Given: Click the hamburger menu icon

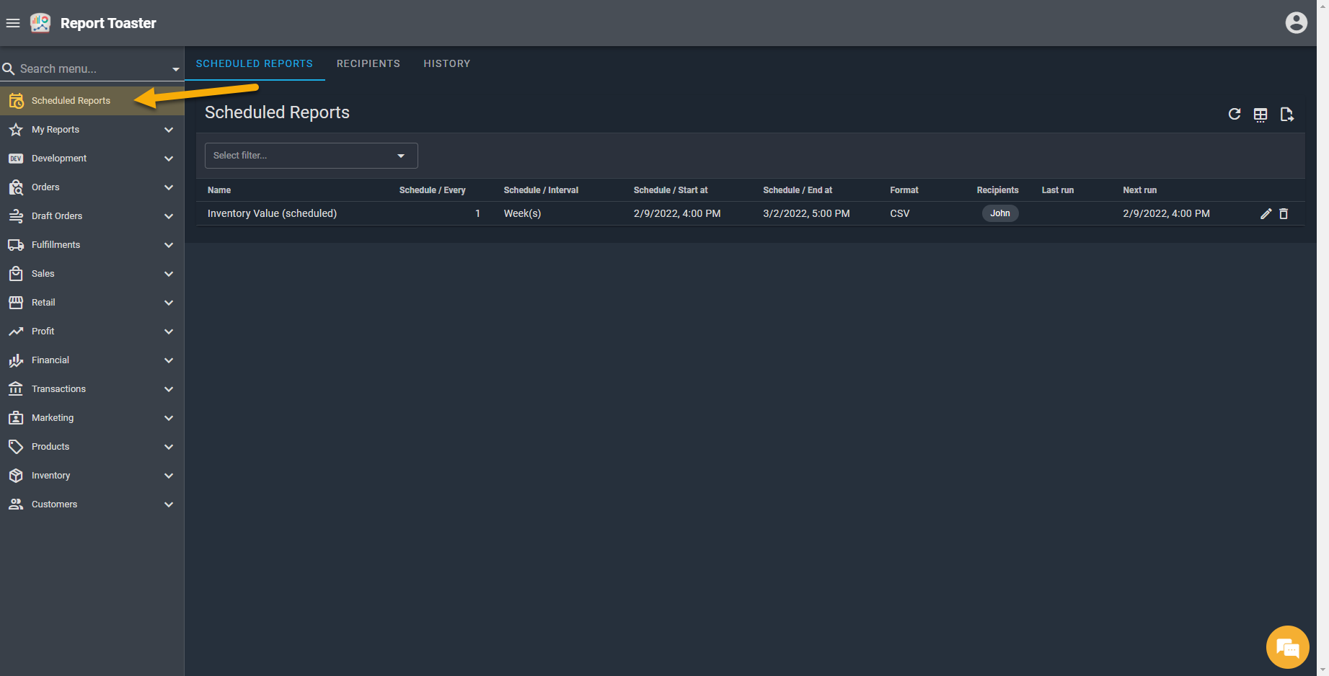Looking at the screenshot, I should 13,23.
